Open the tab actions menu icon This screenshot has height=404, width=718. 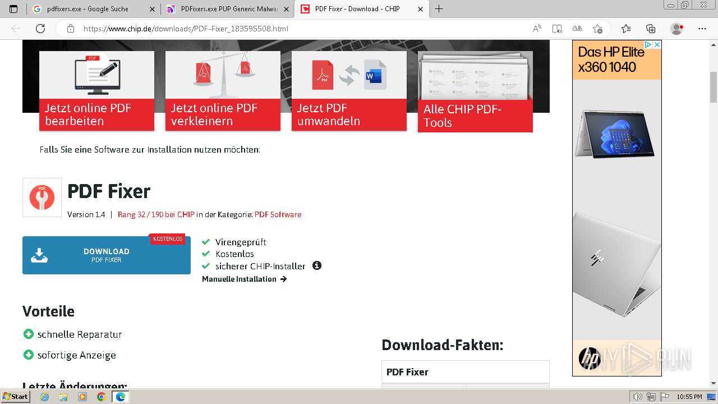pyautogui.click(x=13, y=9)
